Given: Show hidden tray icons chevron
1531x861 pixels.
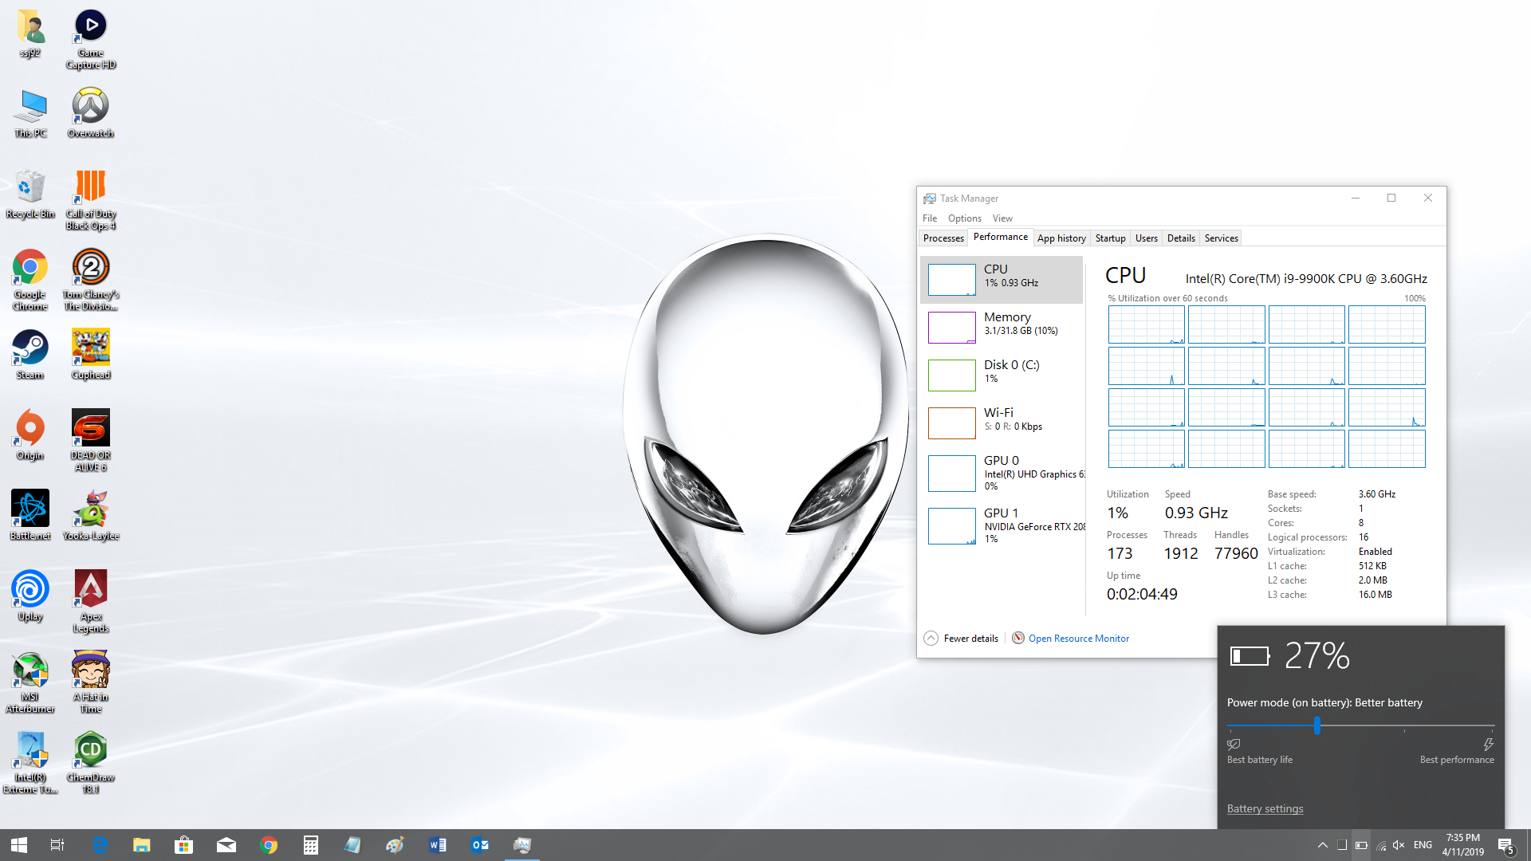Looking at the screenshot, I should pos(1323,845).
